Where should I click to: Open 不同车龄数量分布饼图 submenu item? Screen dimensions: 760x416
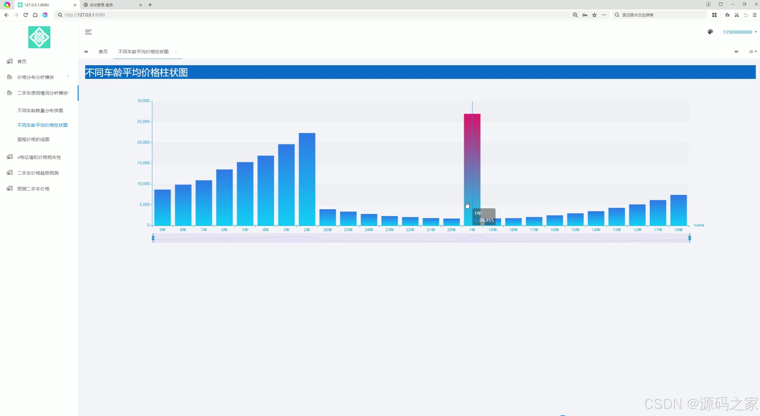coord(40,110)
